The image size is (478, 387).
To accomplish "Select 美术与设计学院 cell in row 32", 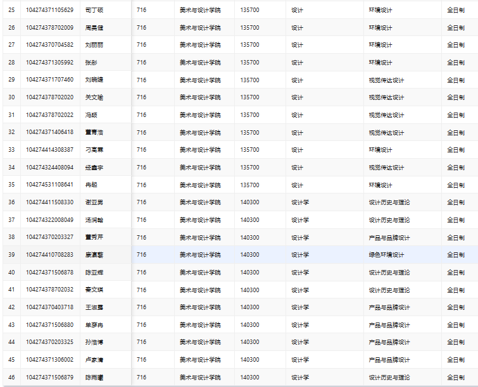I will coord(200,132).
